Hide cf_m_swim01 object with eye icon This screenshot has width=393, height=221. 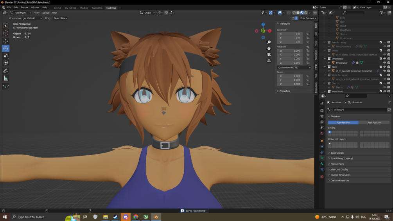pos(385,71)
